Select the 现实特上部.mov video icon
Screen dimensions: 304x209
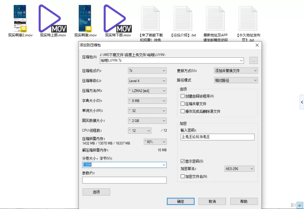click(x=53, y=18)
